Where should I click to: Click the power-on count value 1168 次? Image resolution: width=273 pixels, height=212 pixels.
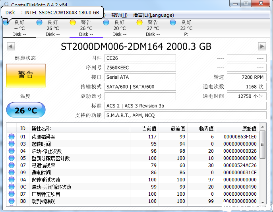tap(247, 87)
